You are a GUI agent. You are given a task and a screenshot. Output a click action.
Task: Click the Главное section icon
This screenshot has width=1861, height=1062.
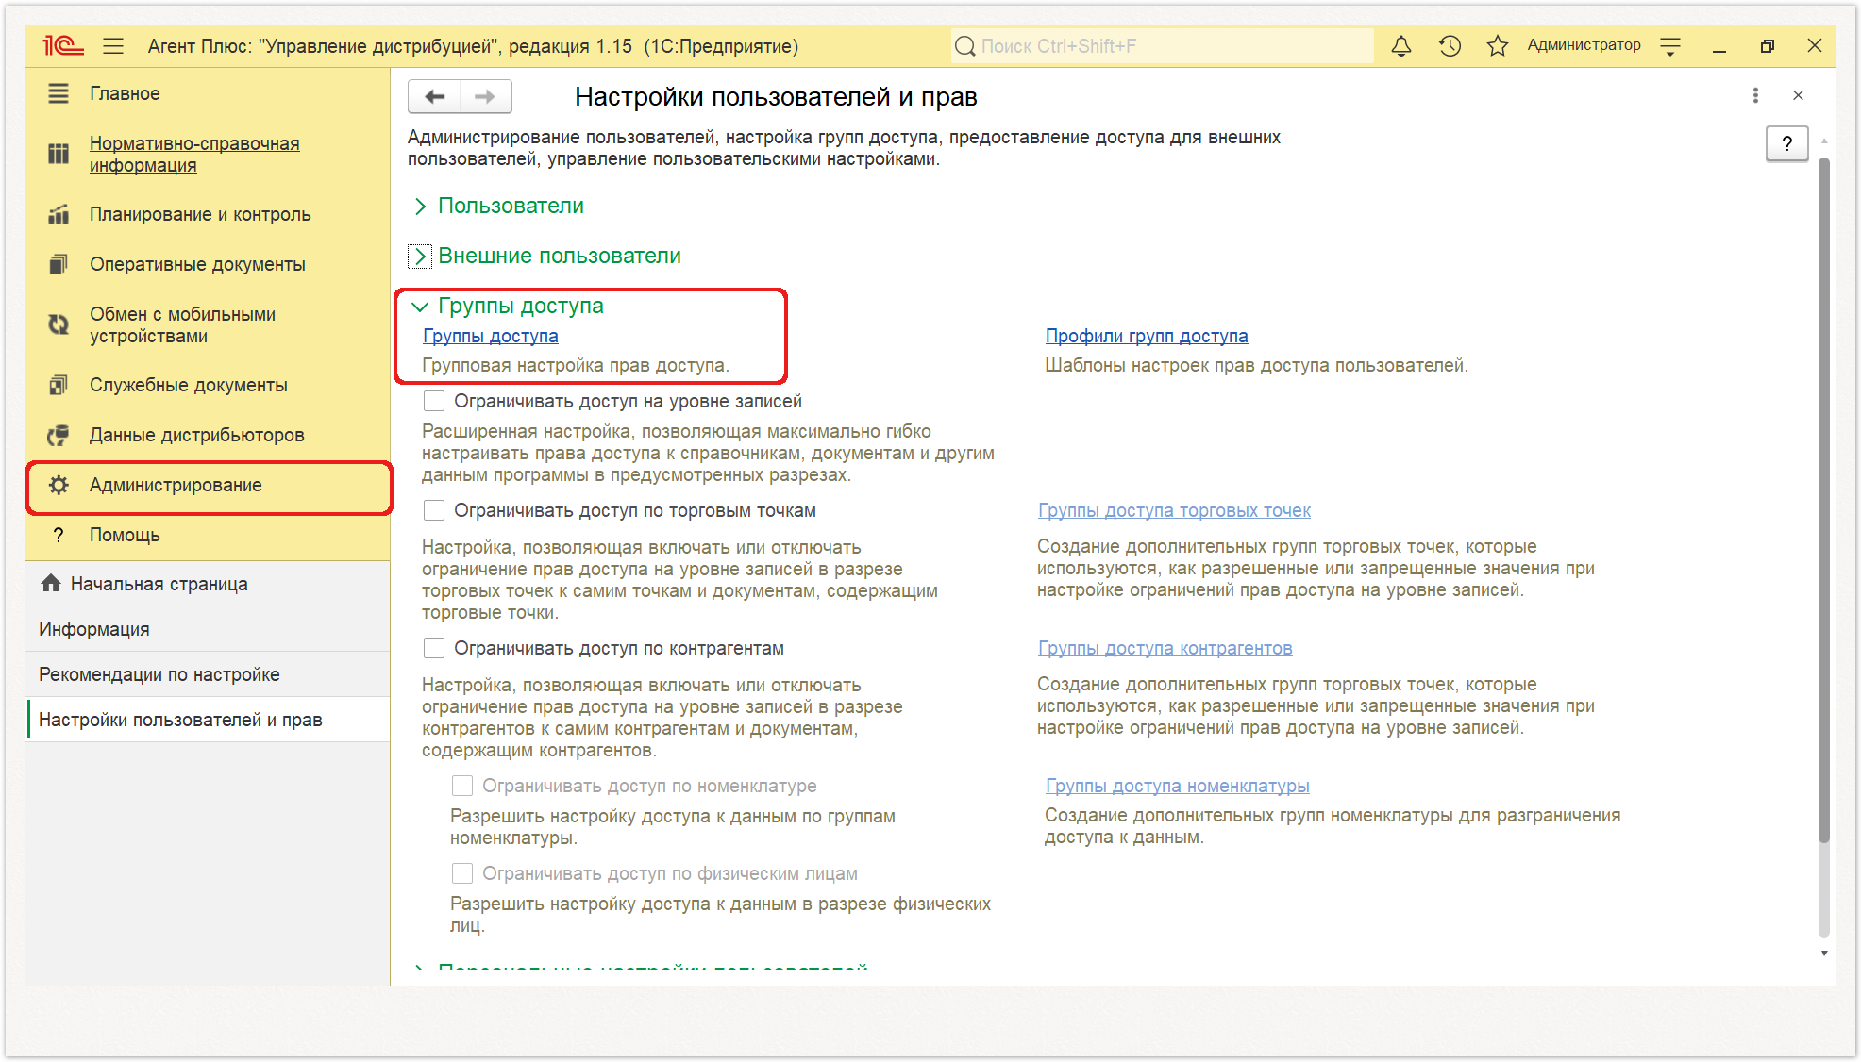59,93
